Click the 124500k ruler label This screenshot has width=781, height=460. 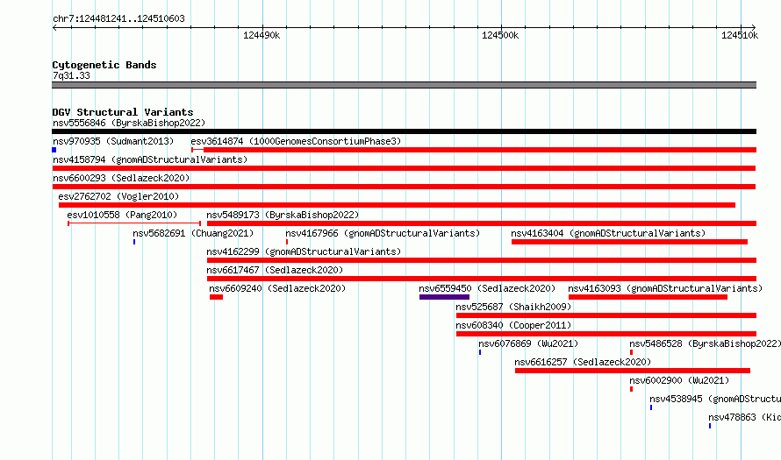coord(500,35)
